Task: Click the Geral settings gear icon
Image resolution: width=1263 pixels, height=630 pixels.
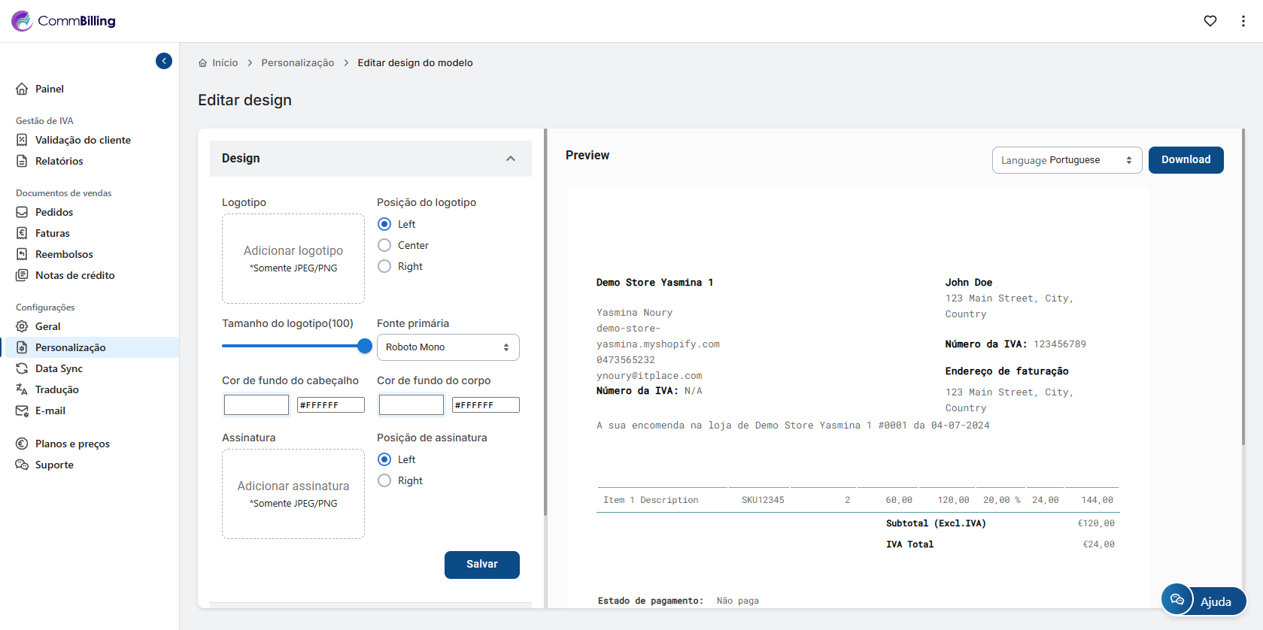Action: pyautogui.click(x=22, y=326)
